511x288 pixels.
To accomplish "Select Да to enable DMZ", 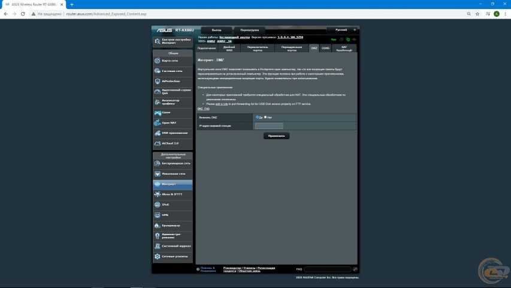I will (x=258, y=117).
